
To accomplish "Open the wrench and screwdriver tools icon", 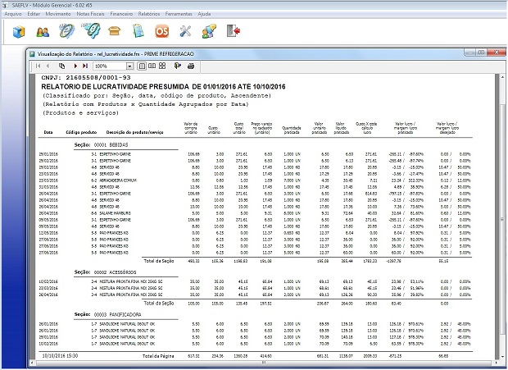I will click(x=185, y=31).
